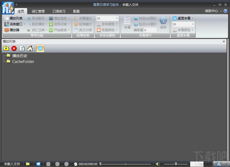Toggle 英汉对照 bilingual view

point(83,30)
